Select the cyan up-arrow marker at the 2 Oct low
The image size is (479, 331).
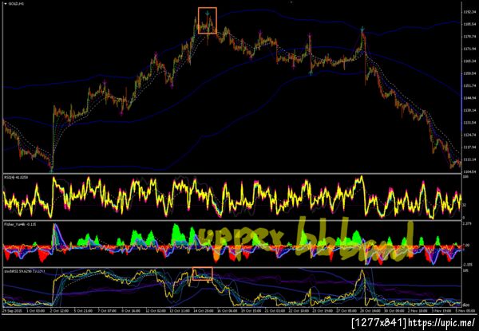pyautogui.click(x=51, y=170)
